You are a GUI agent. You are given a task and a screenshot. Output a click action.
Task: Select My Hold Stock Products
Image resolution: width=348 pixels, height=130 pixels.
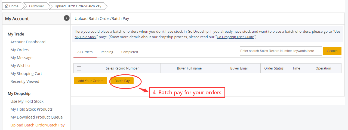[x=32, y=109]
